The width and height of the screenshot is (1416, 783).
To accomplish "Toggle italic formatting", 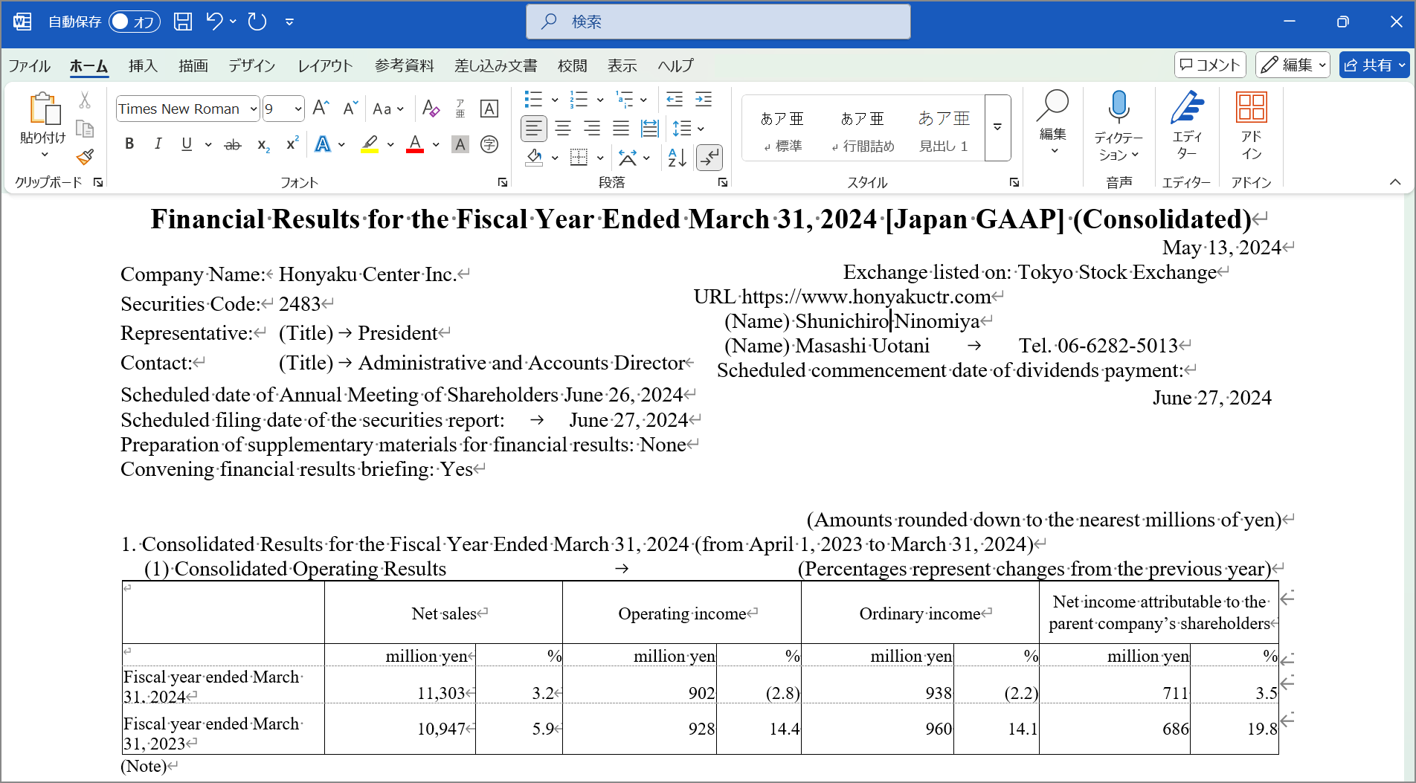I will click(x=158, y=144).
